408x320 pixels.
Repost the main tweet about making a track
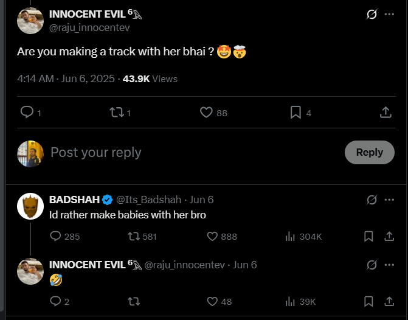115,113
